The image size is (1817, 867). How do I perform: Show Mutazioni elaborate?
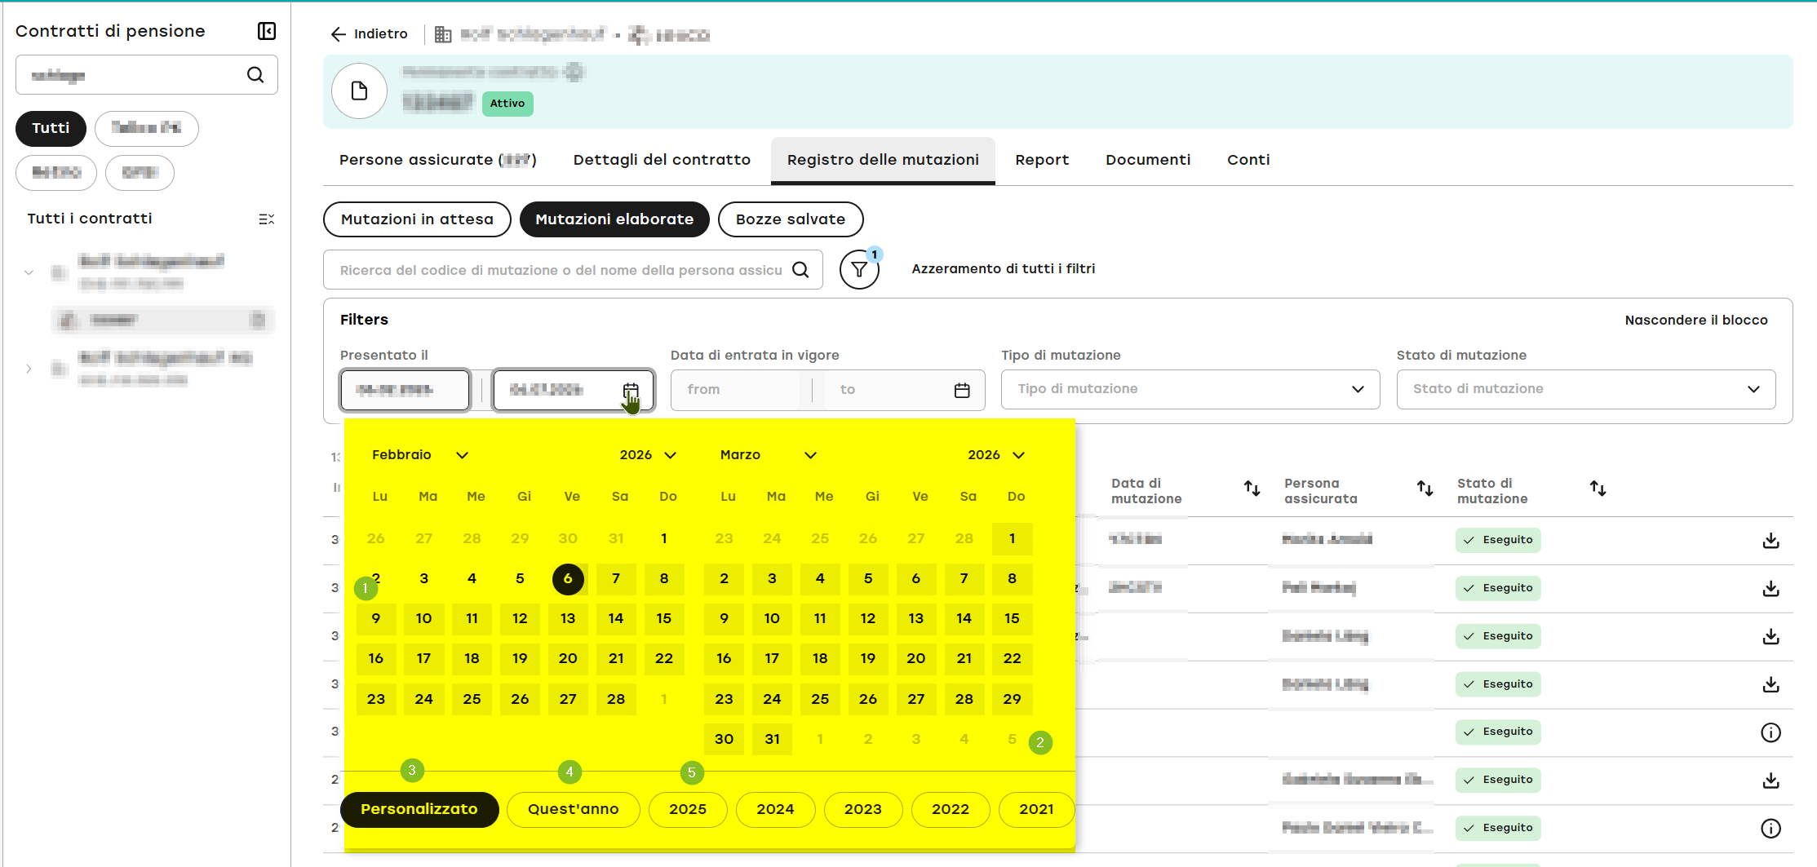point(614,219)
